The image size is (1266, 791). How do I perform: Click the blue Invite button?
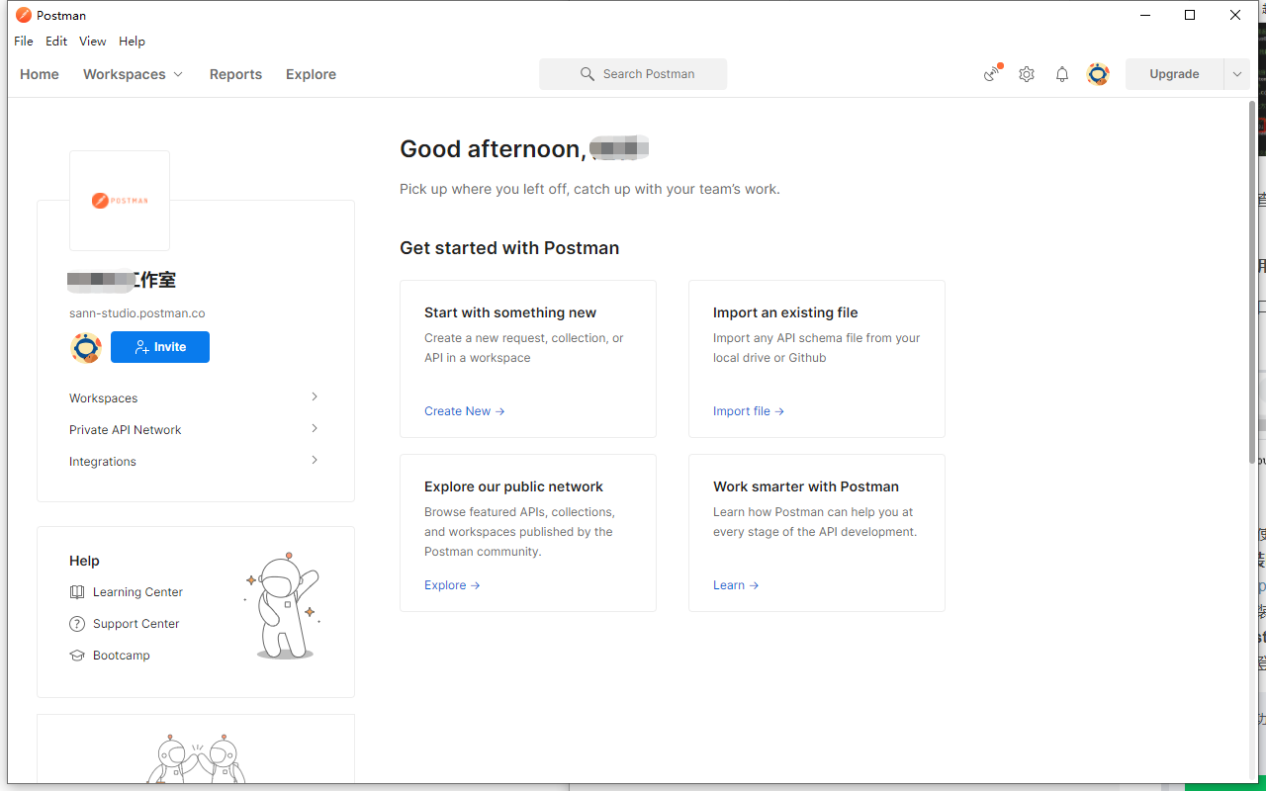(x=160, y=347)
